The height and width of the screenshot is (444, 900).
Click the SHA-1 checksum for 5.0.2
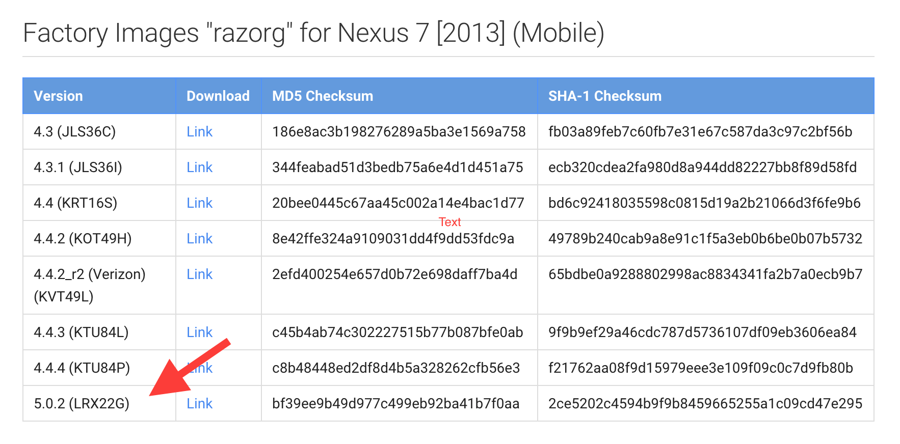[x=705, y=404]
